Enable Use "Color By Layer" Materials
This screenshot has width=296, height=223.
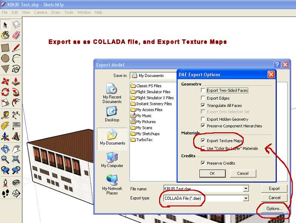tap(203, 148)
